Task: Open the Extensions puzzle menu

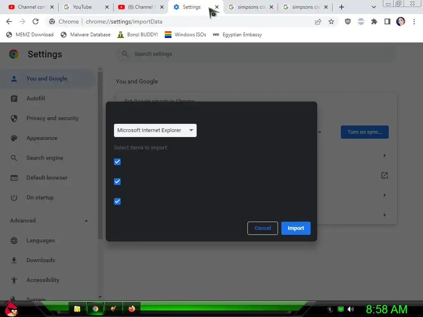Action: coord(374,21)
